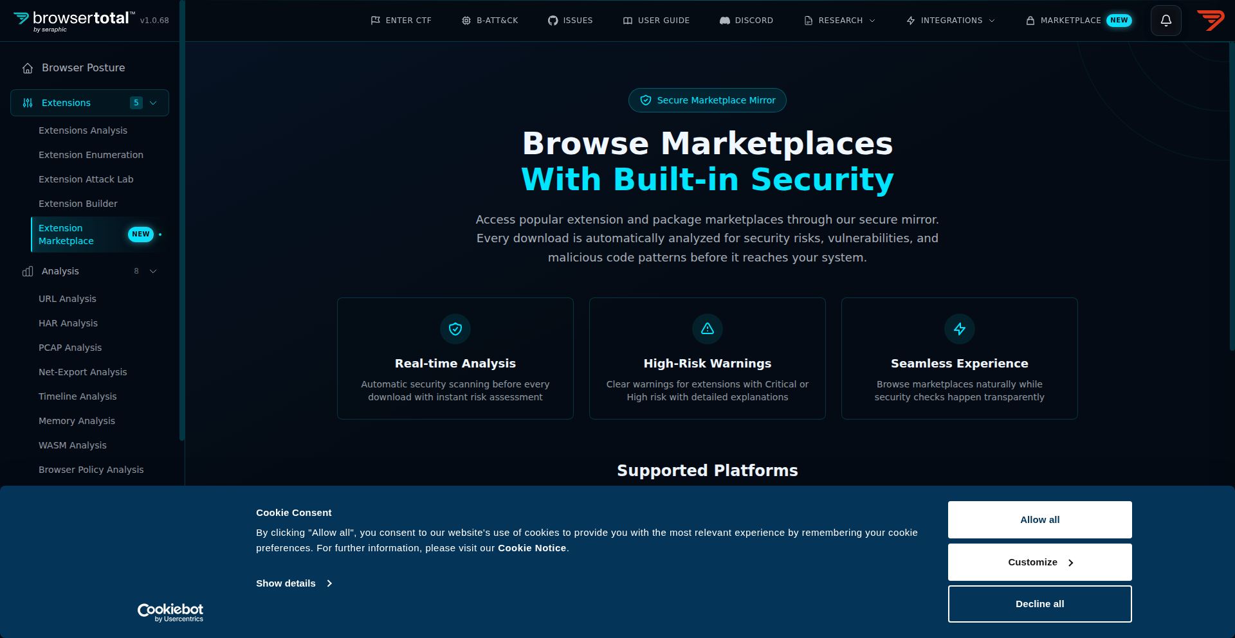The height and width of the screenshot is (638, 1235).
Task: Click the lightning icon on Seamless Experience card
Action: [x=959, y=328]
